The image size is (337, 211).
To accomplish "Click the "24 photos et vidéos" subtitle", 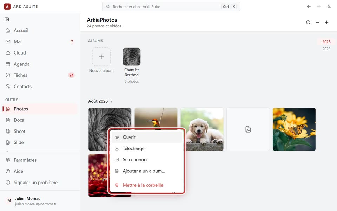I will pos(104,26).
